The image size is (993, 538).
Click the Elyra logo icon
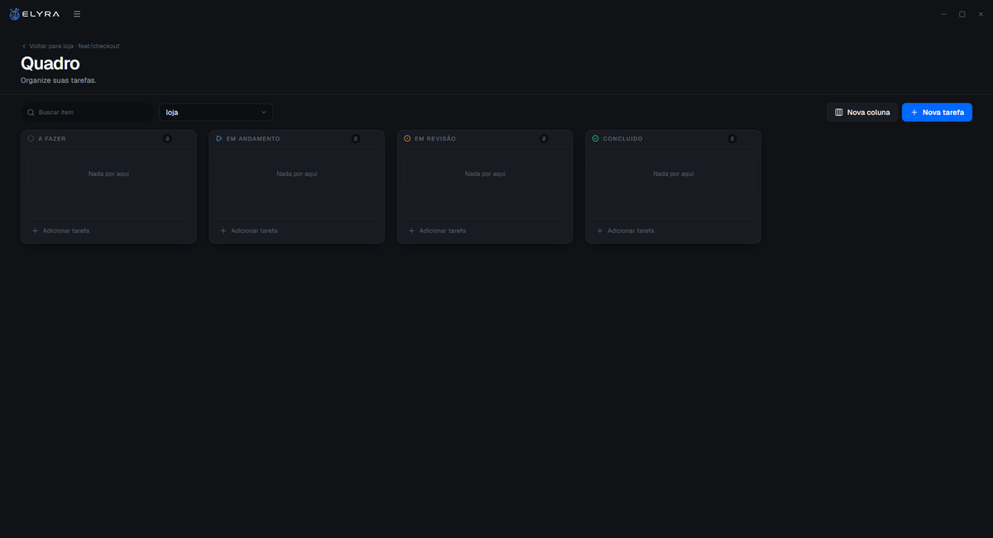(x=14, y=14)
